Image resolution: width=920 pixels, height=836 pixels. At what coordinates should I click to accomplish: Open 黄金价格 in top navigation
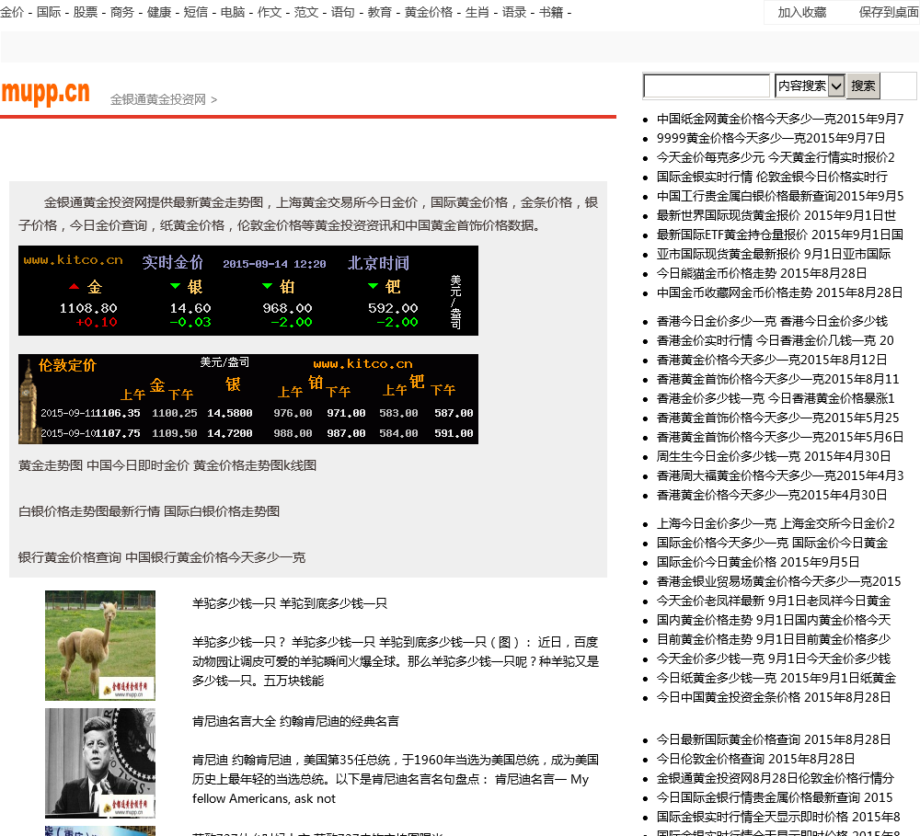[429, 12]
